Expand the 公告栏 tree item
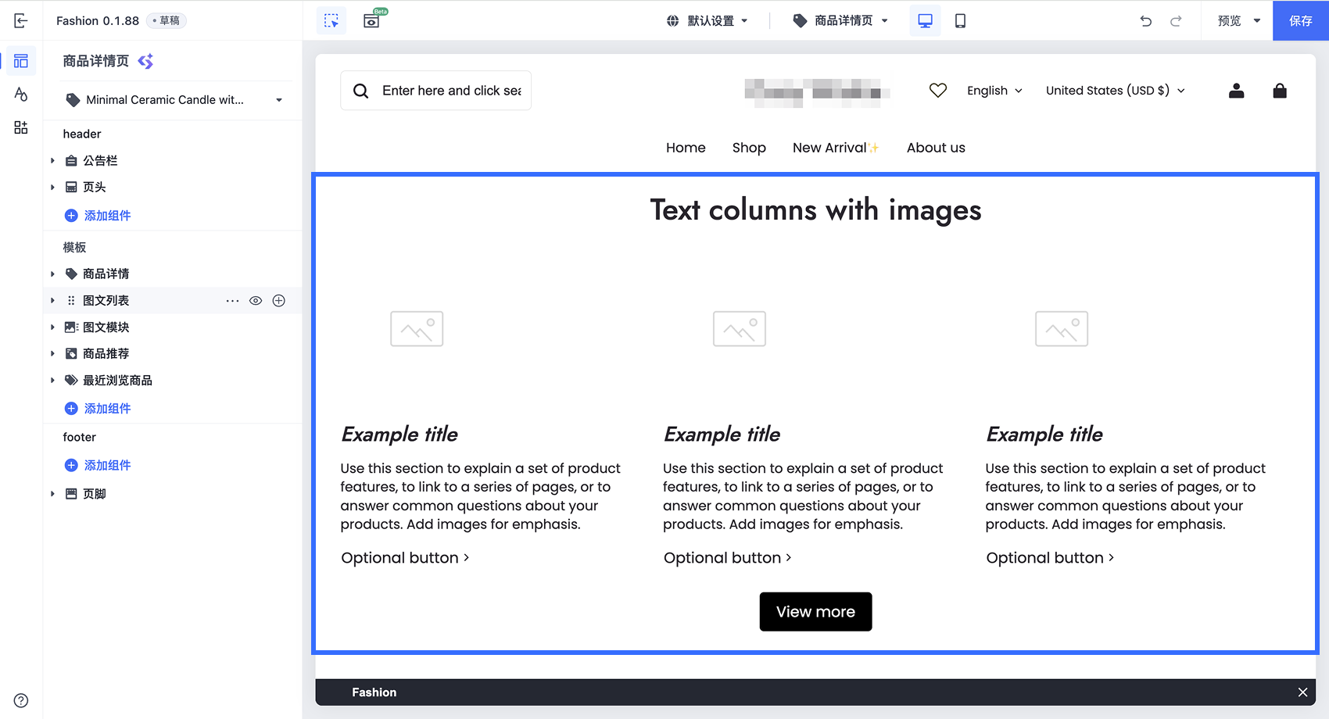The image size is (1329, 719). tap(52, 161)
